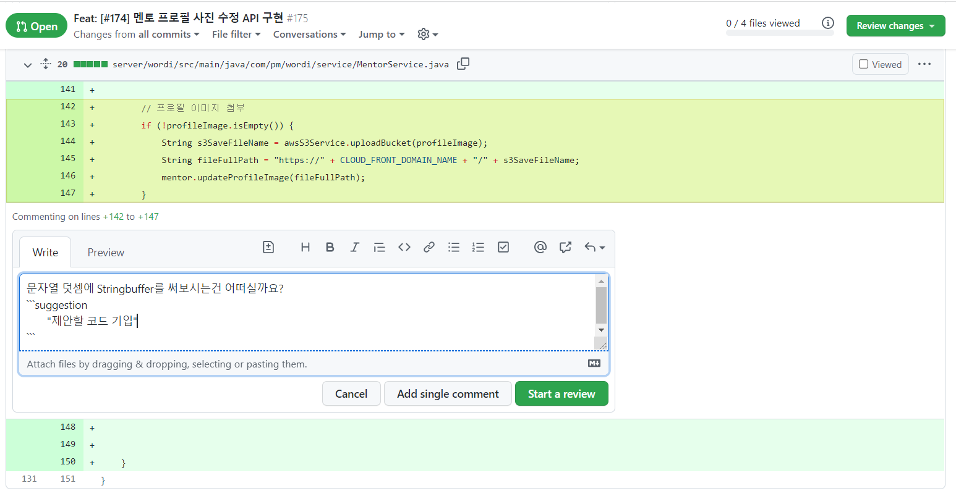Screen dimensions: 956x499
Task: Open the Jump to dropdown
Action: (382, 35)
